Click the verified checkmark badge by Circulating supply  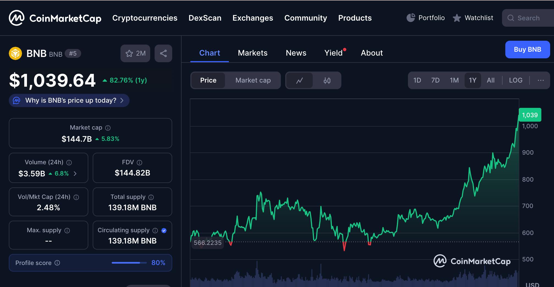click(x=164, y=231)
